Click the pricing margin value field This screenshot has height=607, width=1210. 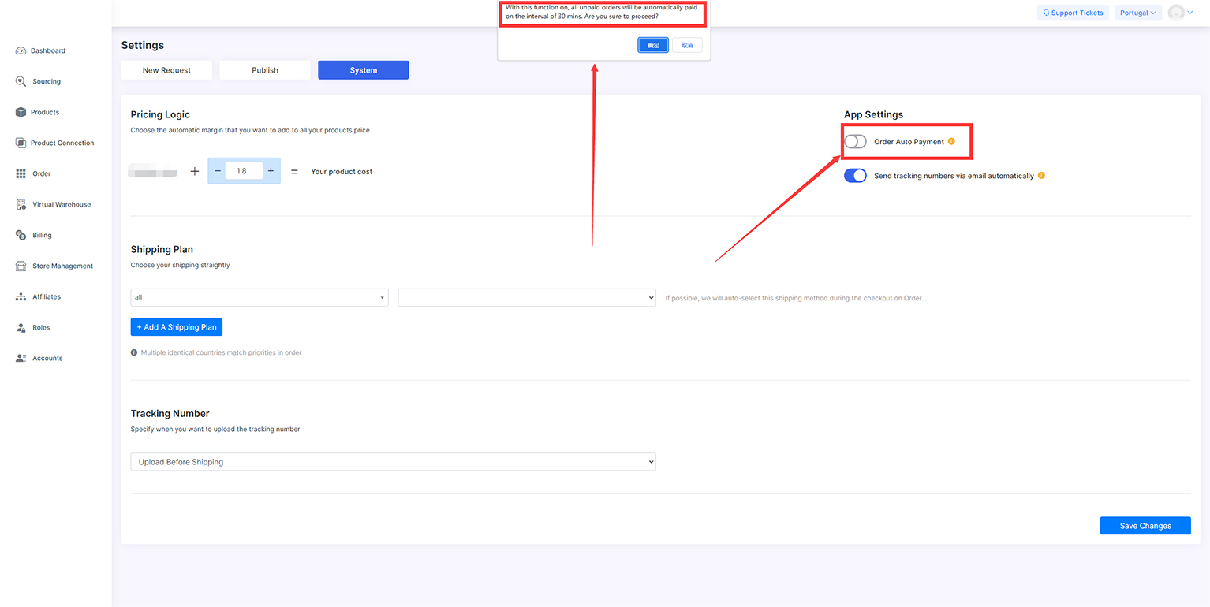(243, 171)
